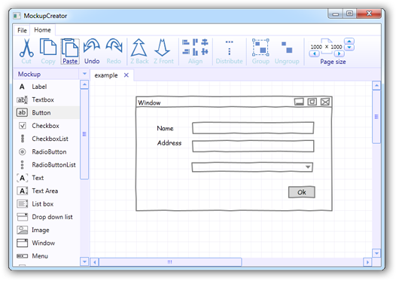The height and width of the screenshot is (281, 396).
Task: Open the dropdown in the mockup window
Action: click(308, 167)
